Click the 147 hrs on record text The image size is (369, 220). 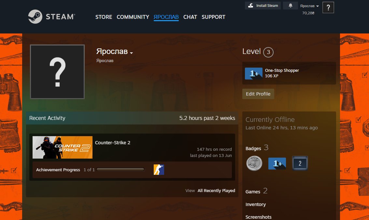(x=214, y=149)
